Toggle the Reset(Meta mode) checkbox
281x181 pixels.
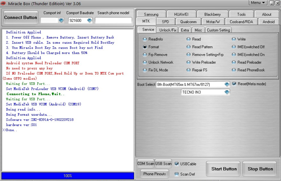234,84
